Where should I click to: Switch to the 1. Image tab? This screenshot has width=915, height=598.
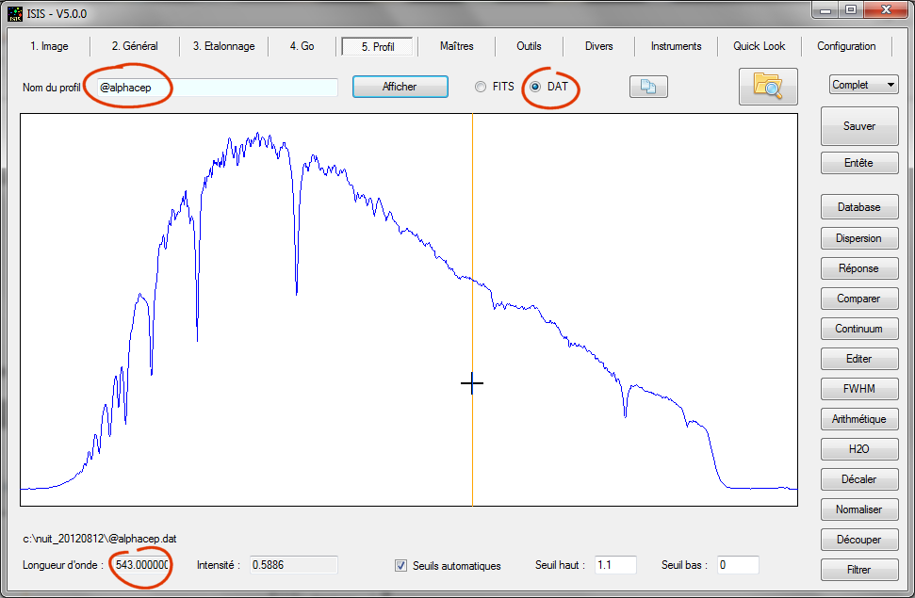pos(50,46)
